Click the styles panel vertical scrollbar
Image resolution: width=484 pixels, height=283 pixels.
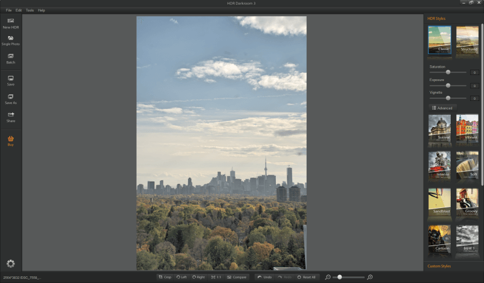pos(482,105)
